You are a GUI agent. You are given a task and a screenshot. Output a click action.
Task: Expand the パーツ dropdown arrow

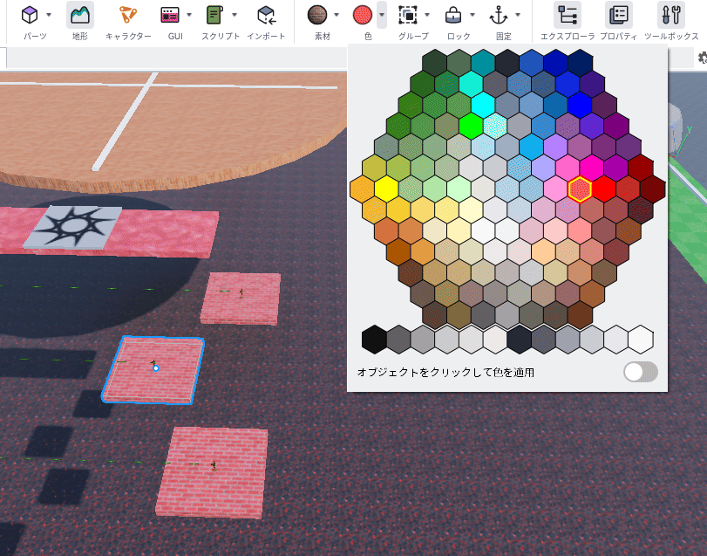pos(49,15)
